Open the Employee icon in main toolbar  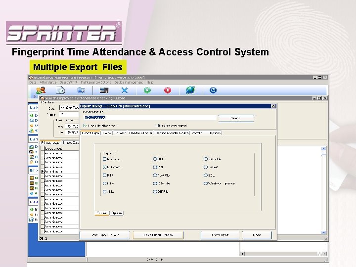pos(41,90)
